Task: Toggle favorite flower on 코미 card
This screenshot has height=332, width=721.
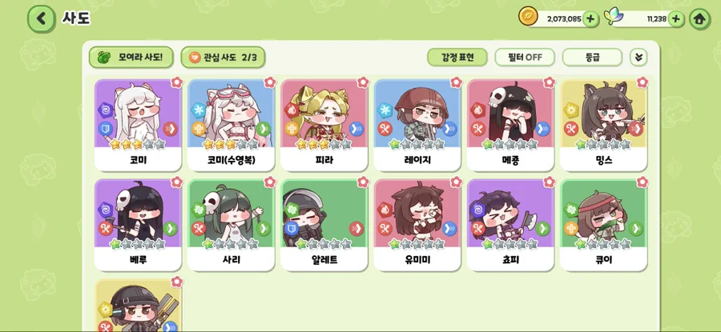Action: pos(176,82)
